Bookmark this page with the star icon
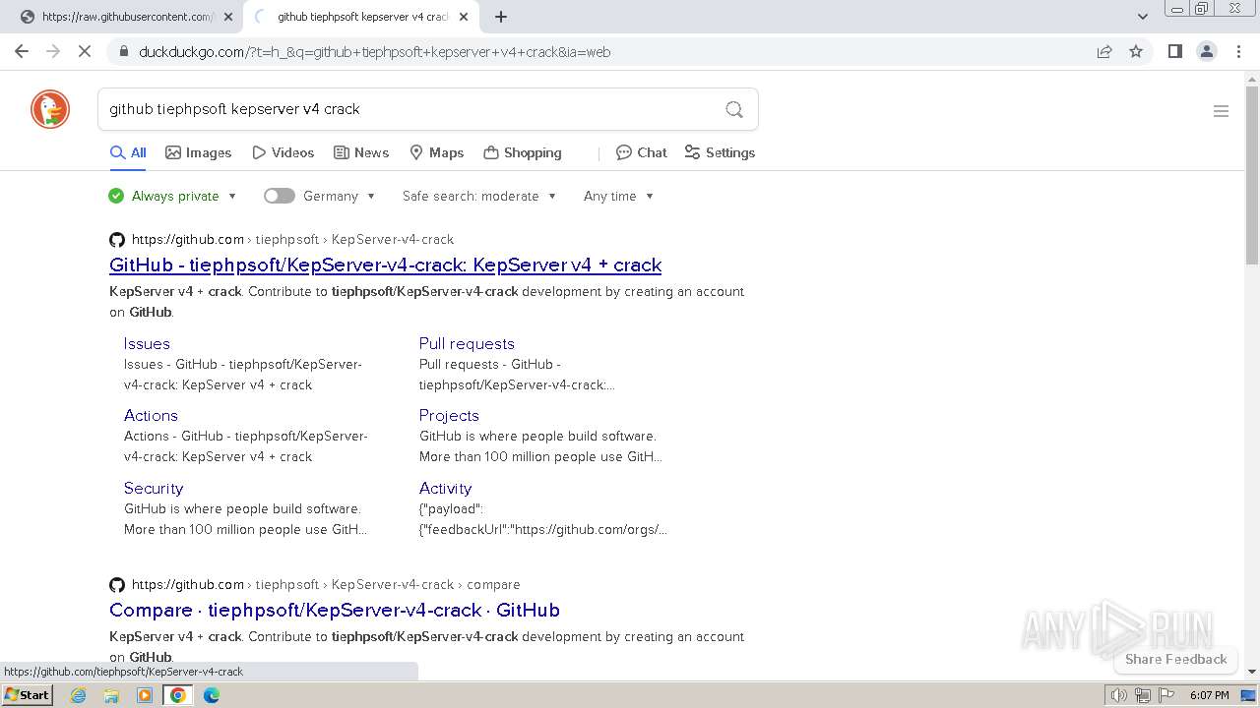The height and width of the screenshot is (708, 1260). 1136,51
